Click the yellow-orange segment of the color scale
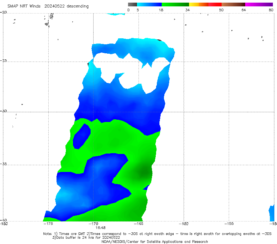This screenshot has height=244, width=277. 199,5
